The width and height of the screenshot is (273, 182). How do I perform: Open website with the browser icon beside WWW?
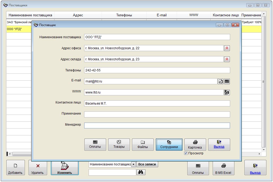point(227,92)
